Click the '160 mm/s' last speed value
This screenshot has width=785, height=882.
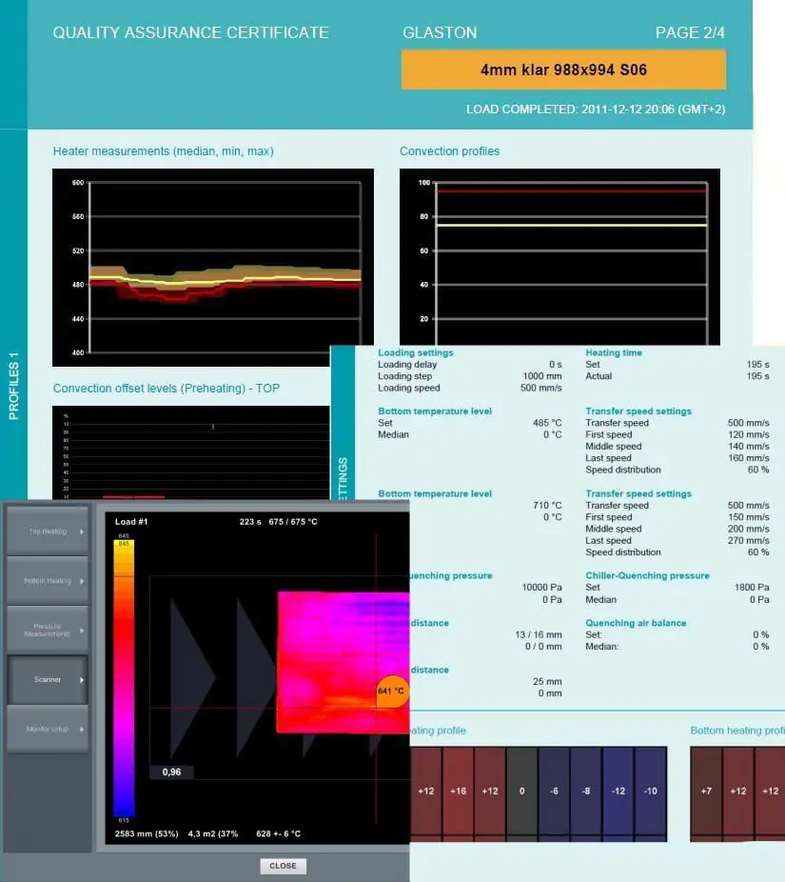pyautogui.click(x=749, y=458)
